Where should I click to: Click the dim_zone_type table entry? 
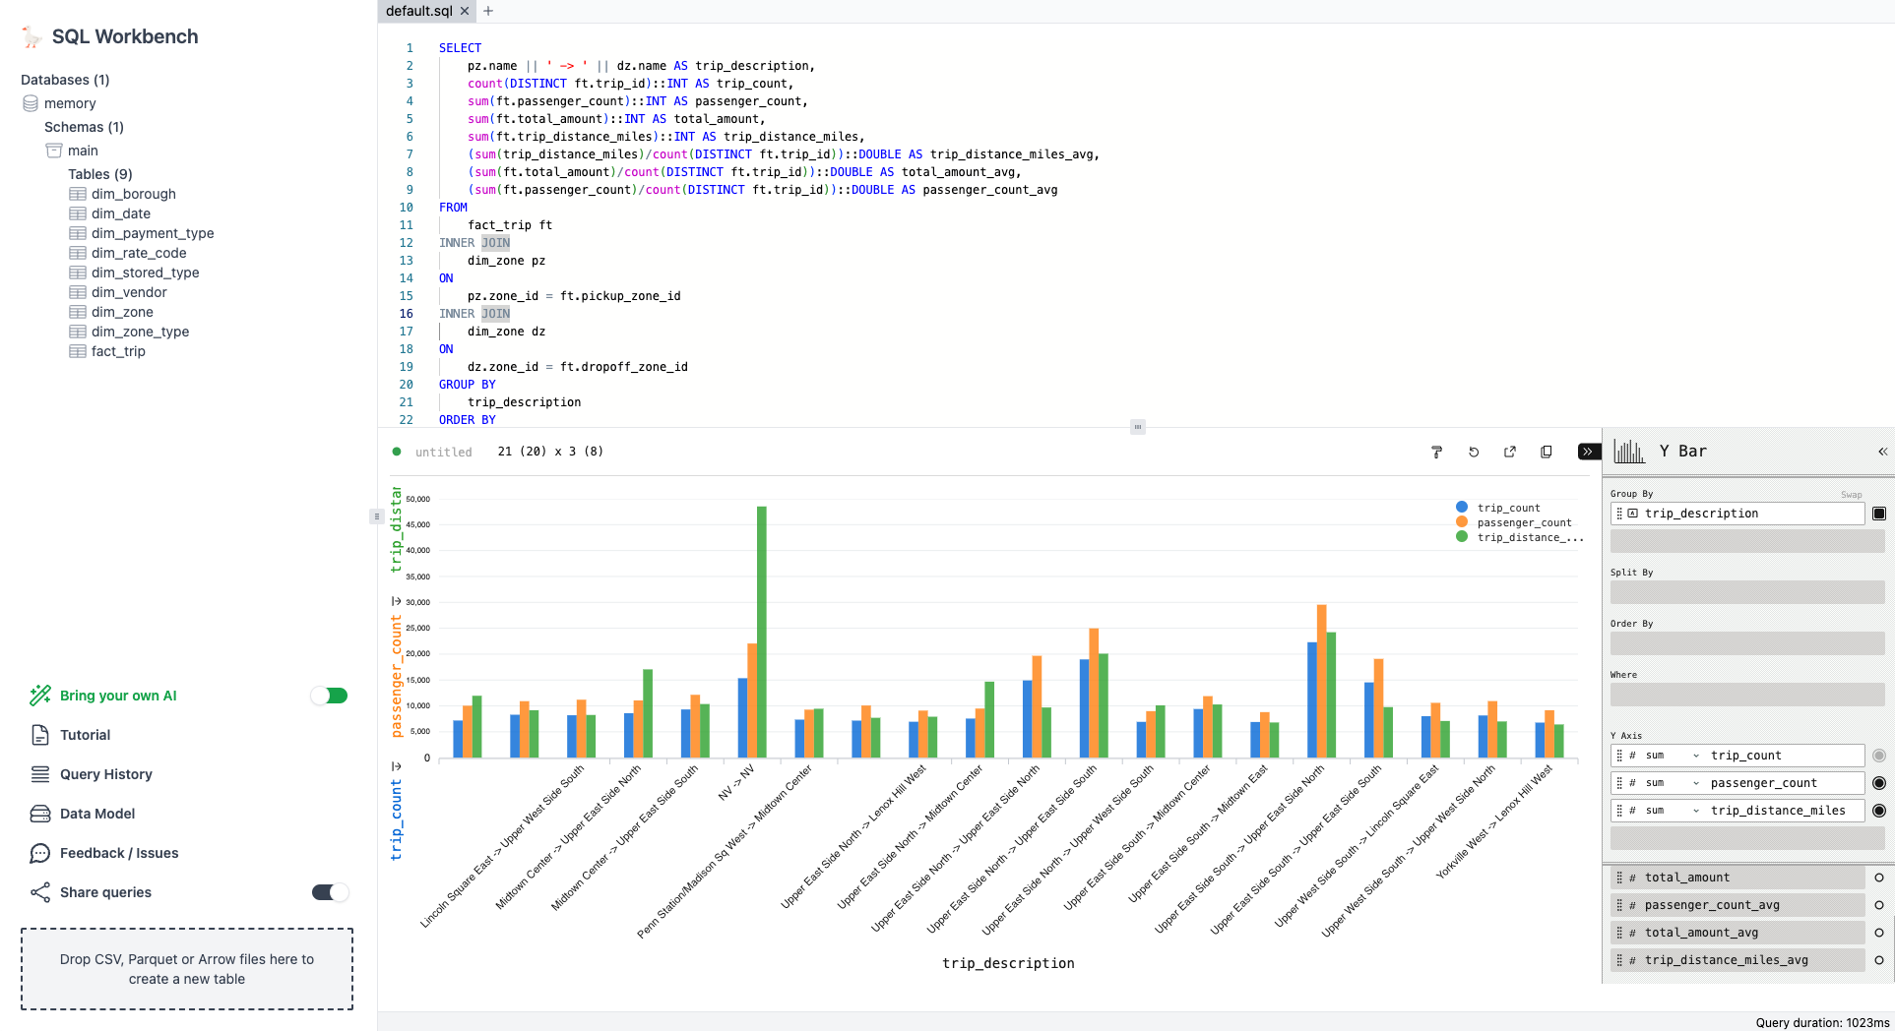tap(140, 332)
